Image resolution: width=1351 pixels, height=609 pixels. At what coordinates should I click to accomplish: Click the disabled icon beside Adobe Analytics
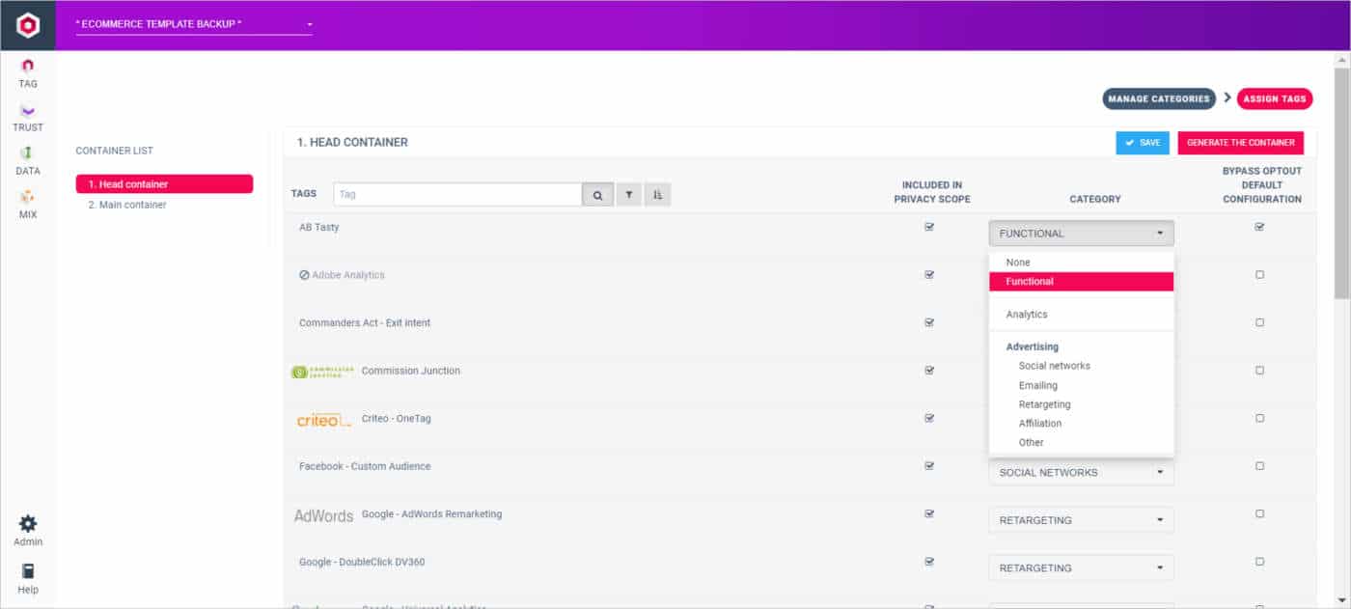[304, 275]
